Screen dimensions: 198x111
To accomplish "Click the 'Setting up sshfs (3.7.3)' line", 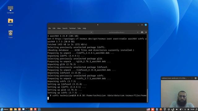I will (65, 93).
